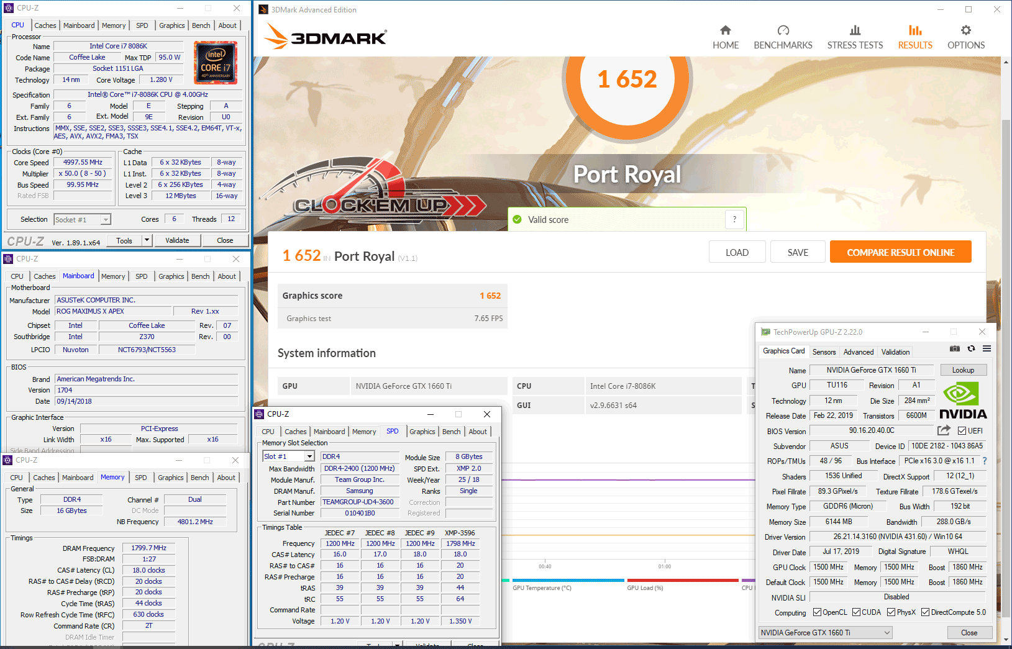Take a GPU-Z screenshot with the camera icon

point(955,349)
